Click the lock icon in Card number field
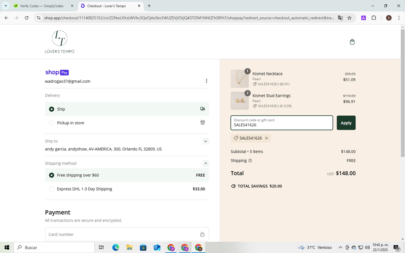Image resolution: width=405 pixels, height=253 pixels. (x=202, y=234)
